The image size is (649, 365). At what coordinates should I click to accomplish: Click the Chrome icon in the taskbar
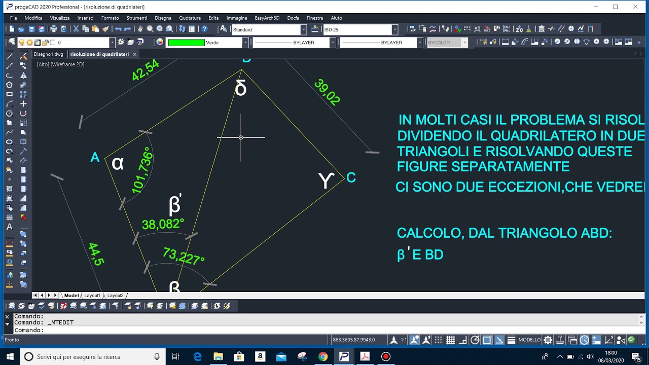coord(323,356)
